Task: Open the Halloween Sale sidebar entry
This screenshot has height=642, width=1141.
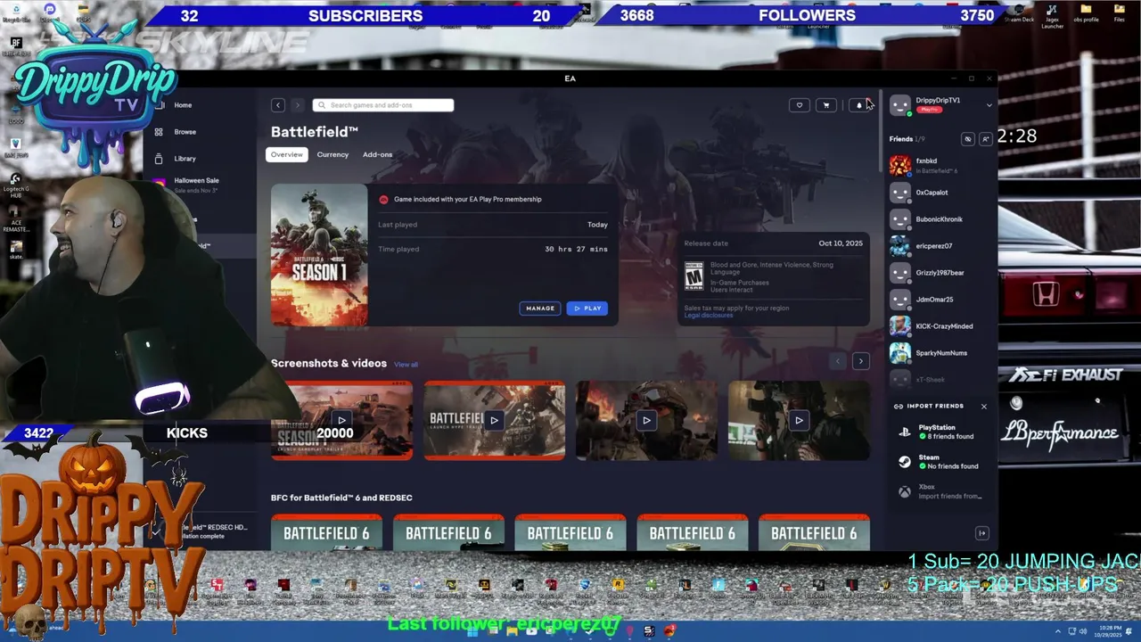Action: coord(196,185)
